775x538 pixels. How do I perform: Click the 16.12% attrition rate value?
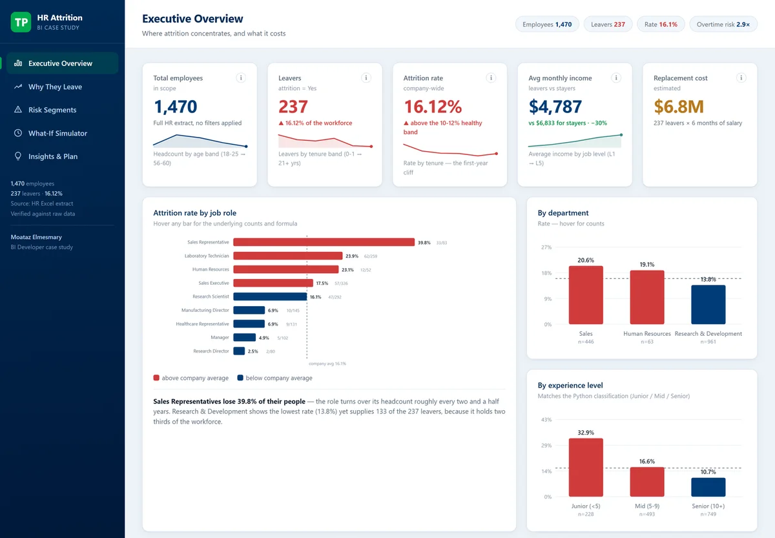pos(433,107)
